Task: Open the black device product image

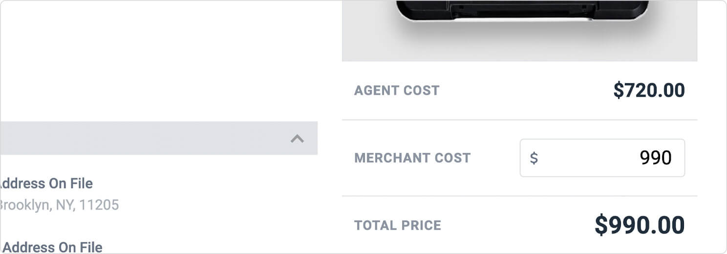Action: 522,10
